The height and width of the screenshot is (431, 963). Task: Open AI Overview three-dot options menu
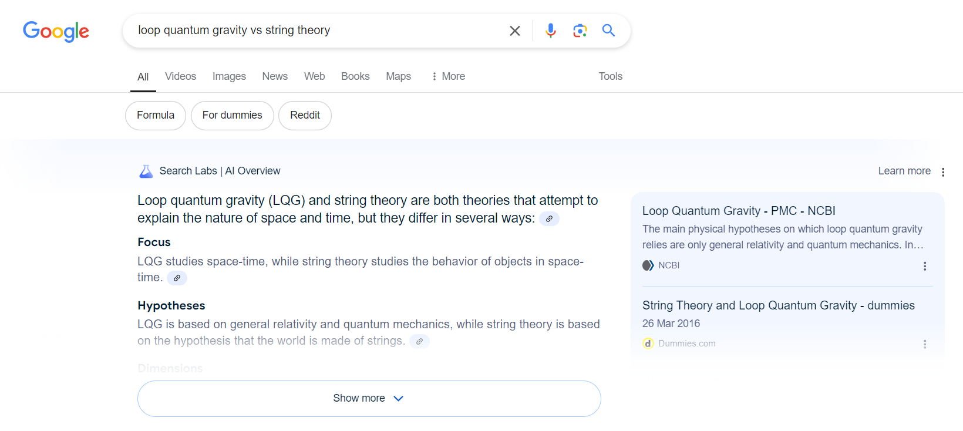click(x=943, y=172)
